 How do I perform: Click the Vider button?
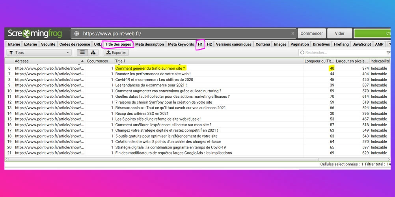(x=339, y=33)
